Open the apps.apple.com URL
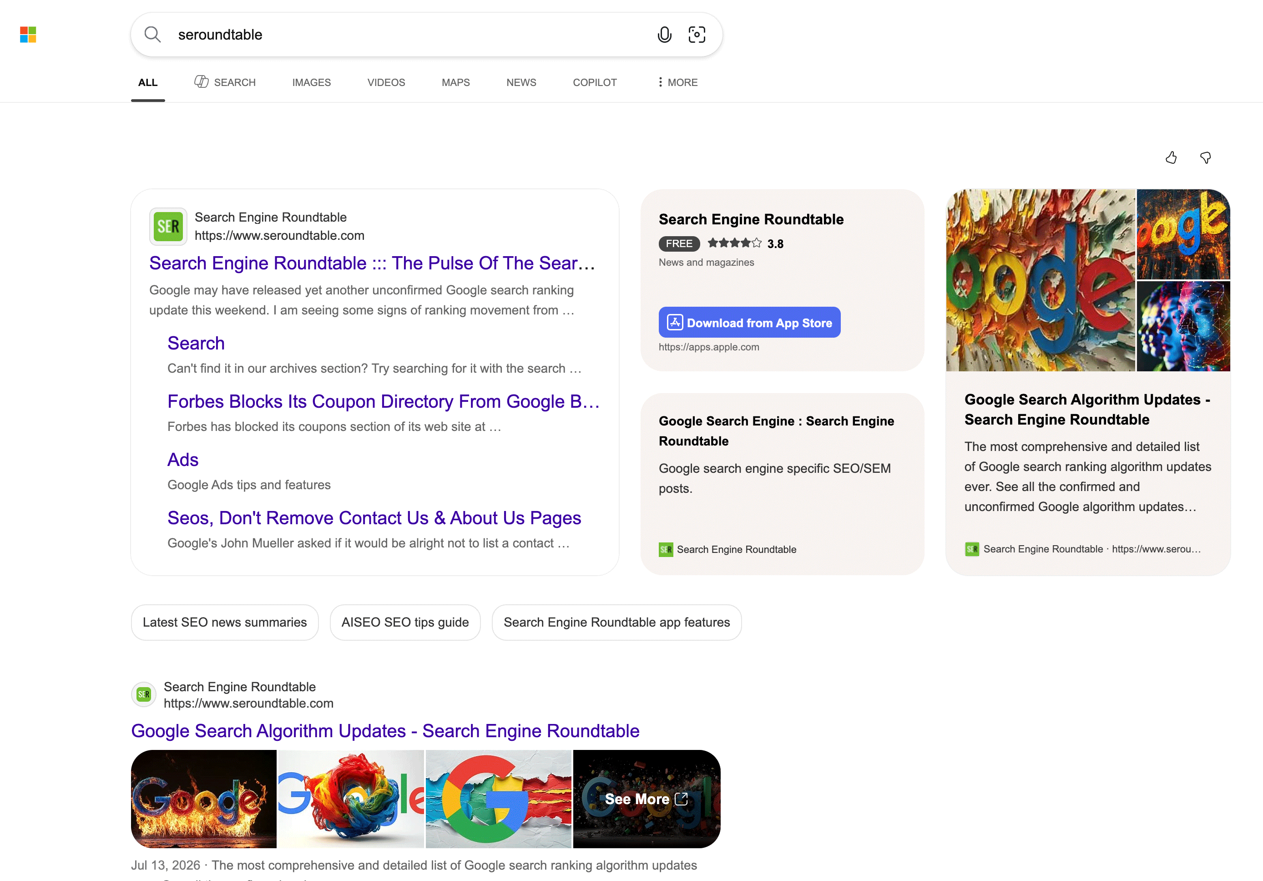Image resolution: width=1263 pixels, height=881 pixels. (x=709, y=347)
